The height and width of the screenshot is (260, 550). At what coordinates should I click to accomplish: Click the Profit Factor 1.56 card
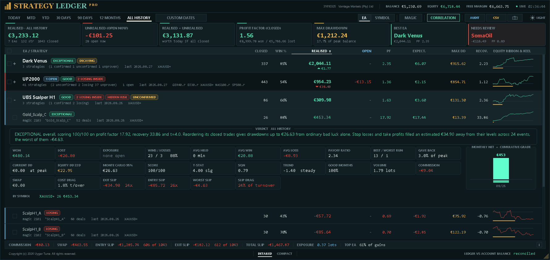[274, 35]
